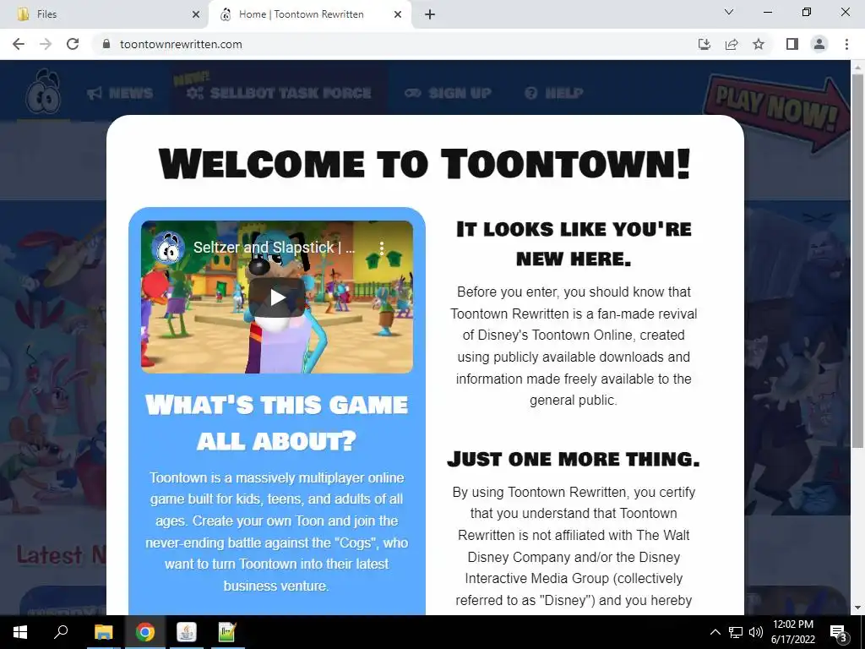The height and width of the screenshot is (649, 865).
Task: Show hidden system tray icons
Action: (x=715, y=632)
